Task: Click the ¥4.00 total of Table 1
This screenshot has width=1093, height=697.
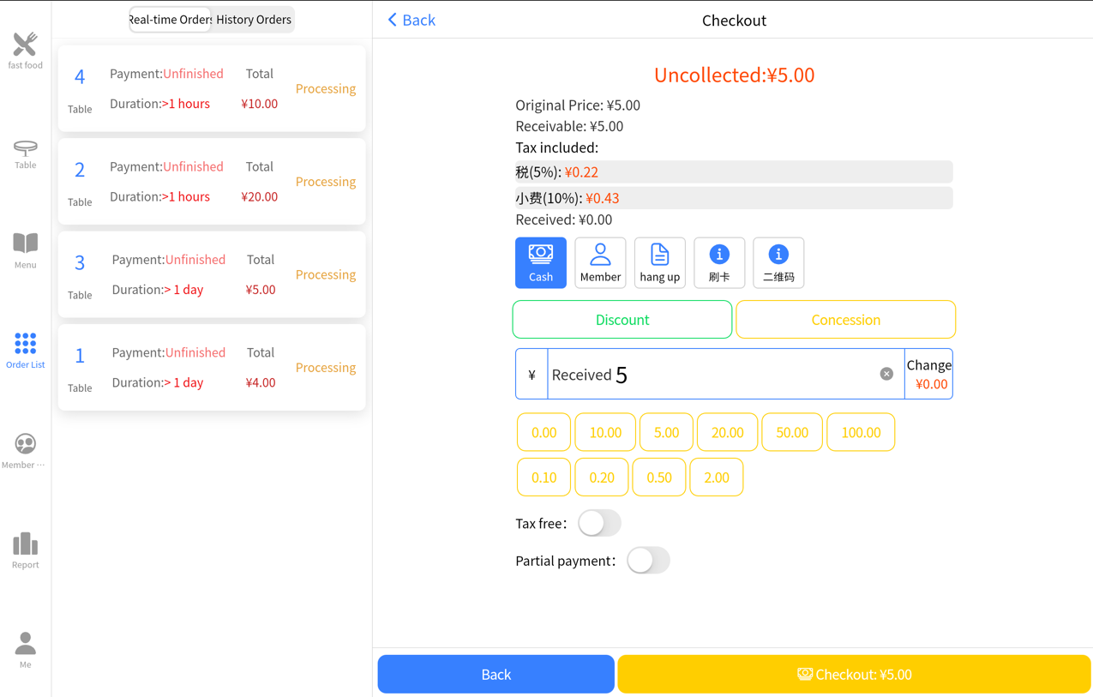Action: coord(261,382)
